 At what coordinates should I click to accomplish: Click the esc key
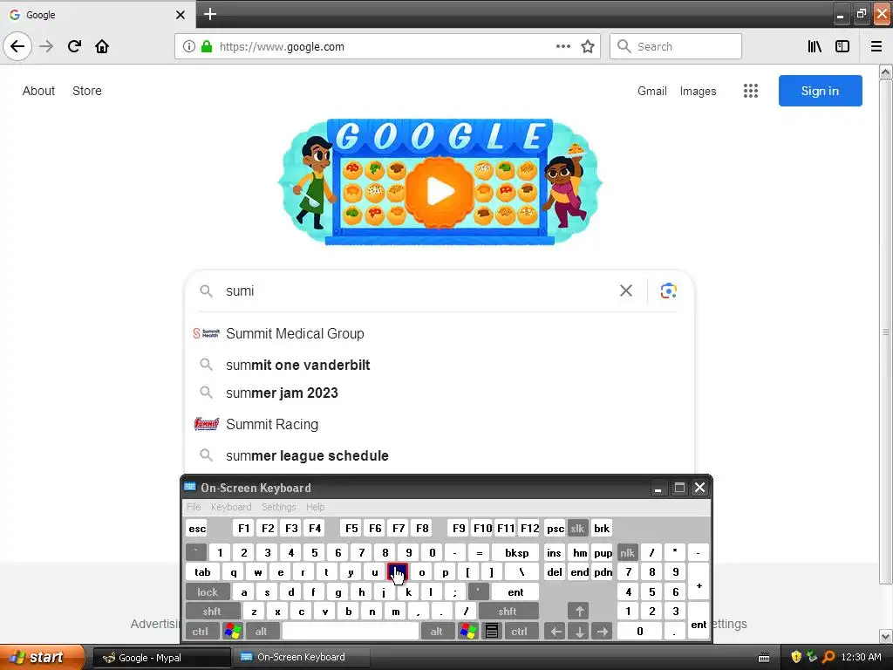197,528
